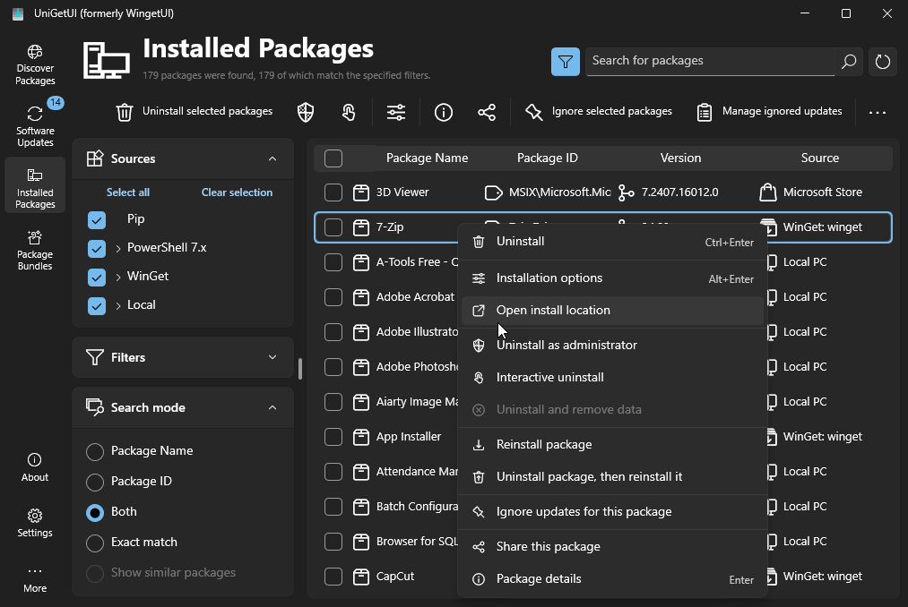Expand PowerShell 7.x source tree
The width and height of the screenshot is (908, 607).
118,249
